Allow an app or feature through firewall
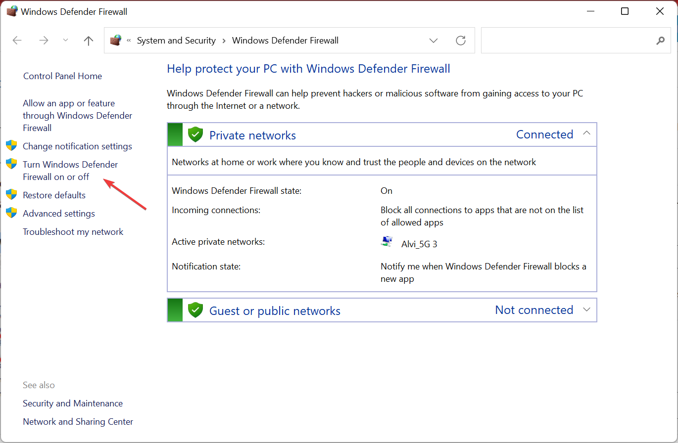 tap(78, 116)
